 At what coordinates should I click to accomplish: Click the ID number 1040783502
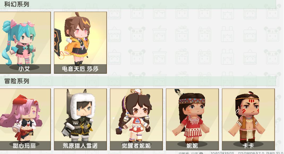point(222,153)
